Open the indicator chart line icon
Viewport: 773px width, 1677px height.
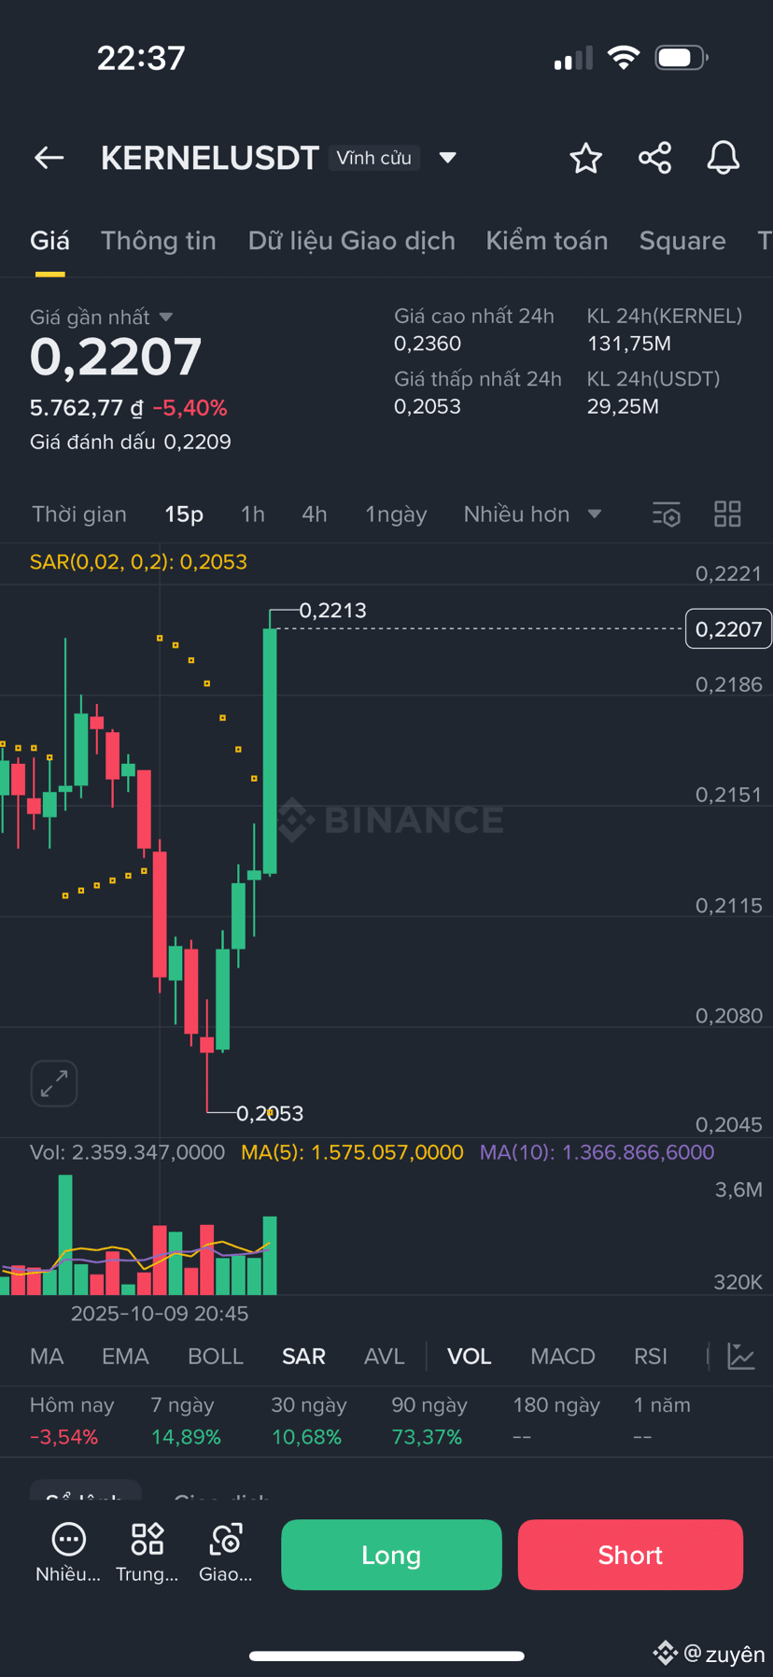(x=741, y=1356)
